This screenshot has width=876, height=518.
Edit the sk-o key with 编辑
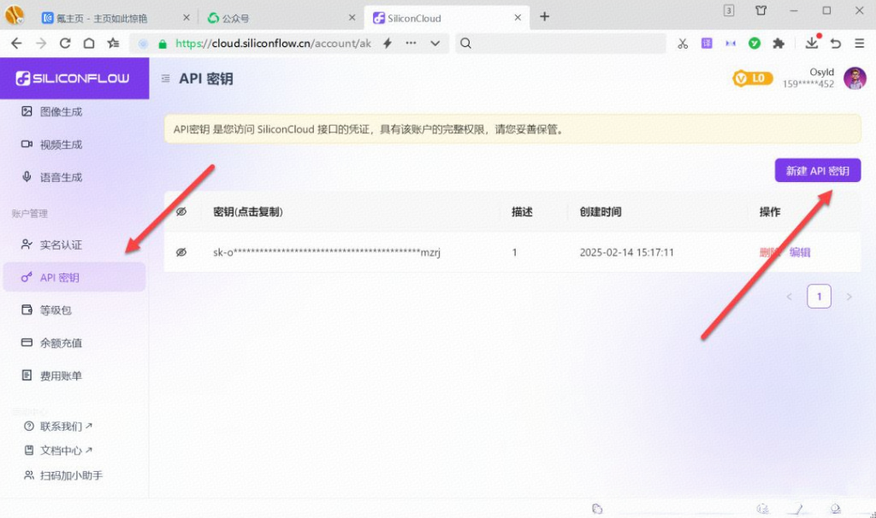click(800, 252)
